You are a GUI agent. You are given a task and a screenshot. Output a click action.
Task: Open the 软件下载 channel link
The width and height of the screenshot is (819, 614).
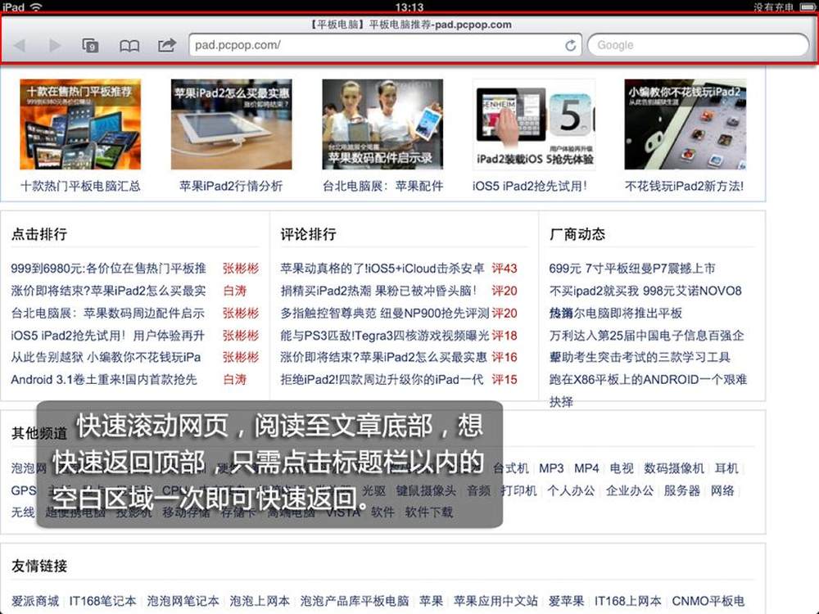pos(429,512)
